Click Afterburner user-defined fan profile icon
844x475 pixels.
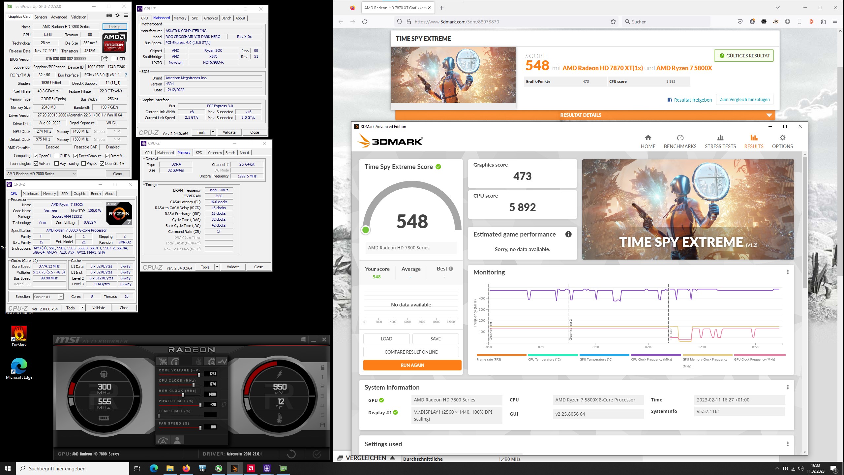tap(177, 440)
